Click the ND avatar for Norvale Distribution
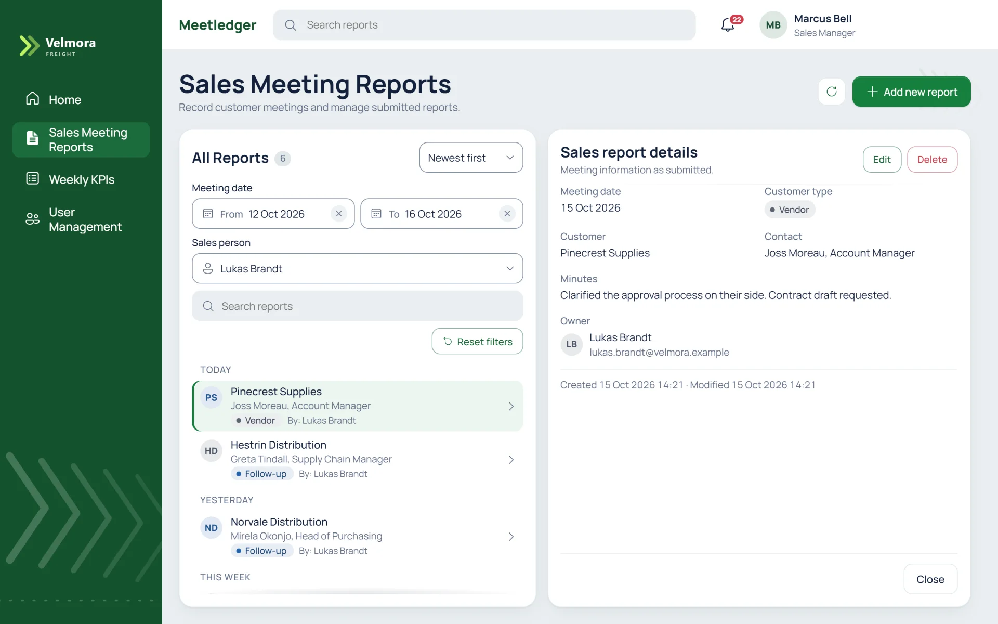 click(211, 528)
